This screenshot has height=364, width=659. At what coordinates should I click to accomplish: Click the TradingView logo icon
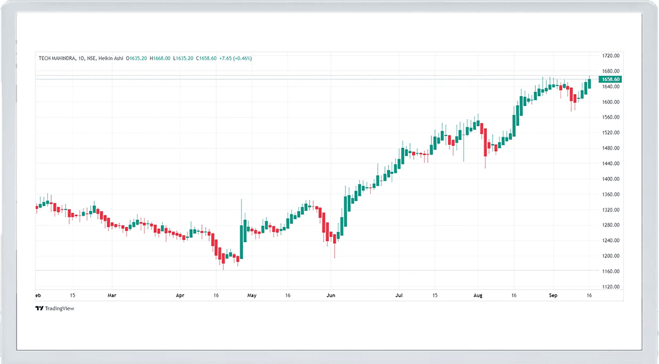[39, 308]
